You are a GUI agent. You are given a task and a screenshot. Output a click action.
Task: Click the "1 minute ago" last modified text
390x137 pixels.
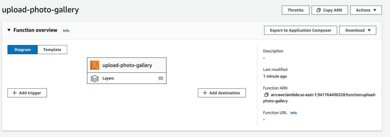[275, 76]
